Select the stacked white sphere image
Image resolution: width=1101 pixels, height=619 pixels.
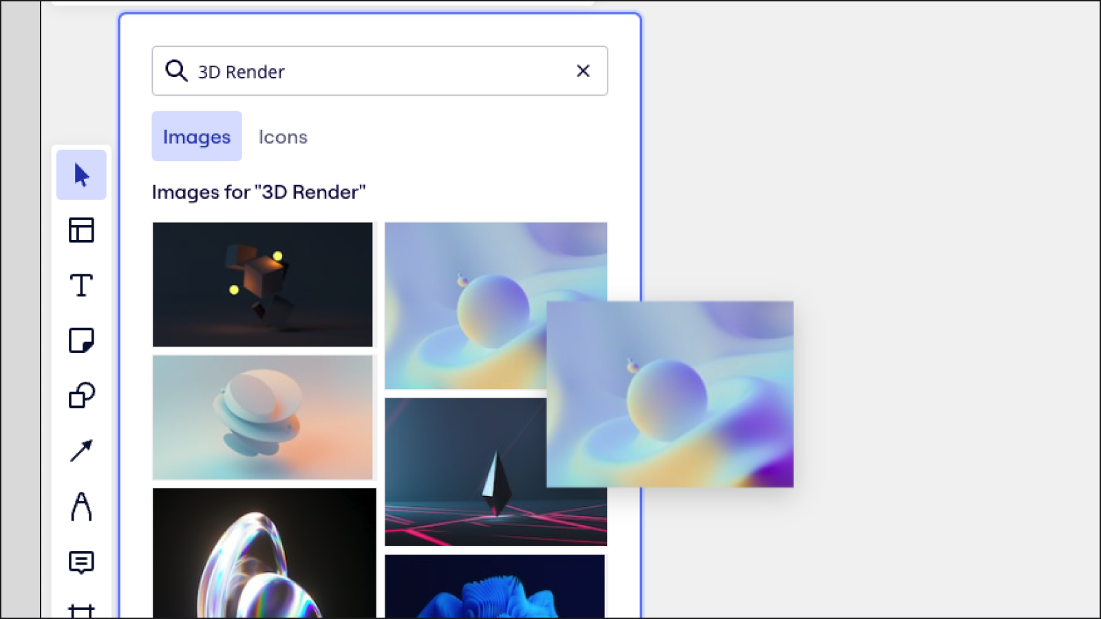click(x=263, y=416)
